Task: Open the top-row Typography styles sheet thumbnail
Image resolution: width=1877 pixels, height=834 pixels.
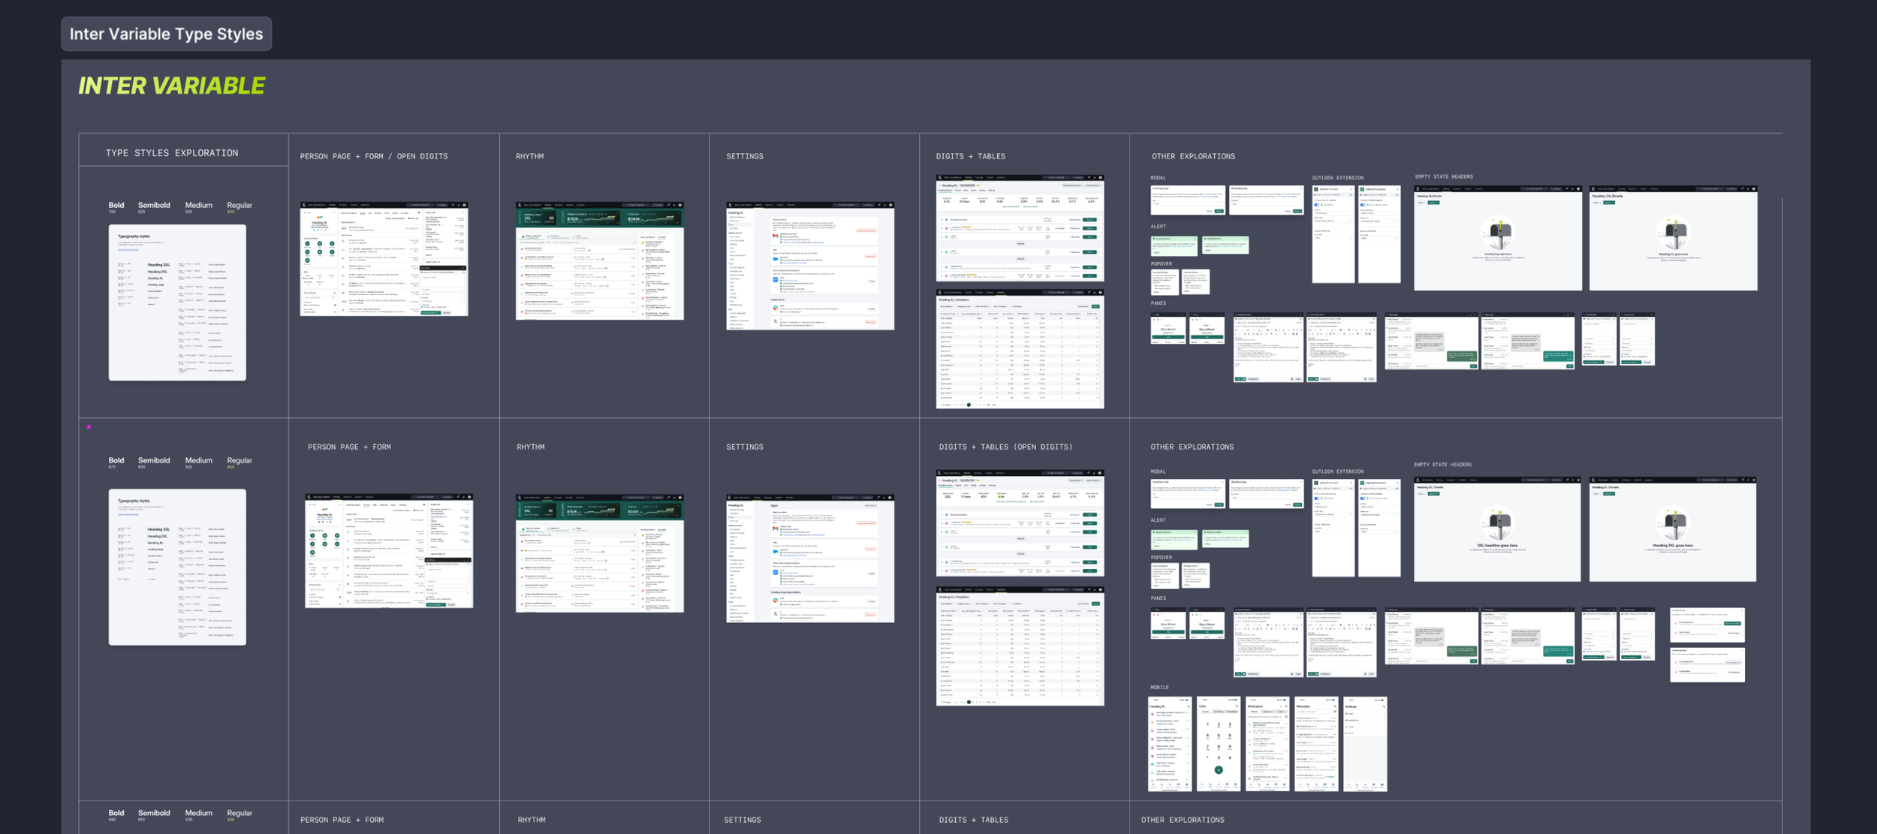Action: tap(177, 303)
